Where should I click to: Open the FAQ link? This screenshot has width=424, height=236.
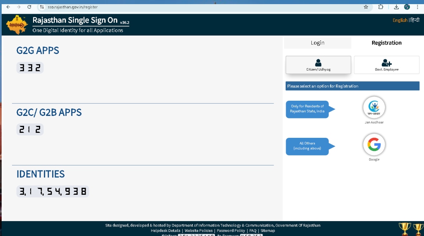click(x=253, y=231)
